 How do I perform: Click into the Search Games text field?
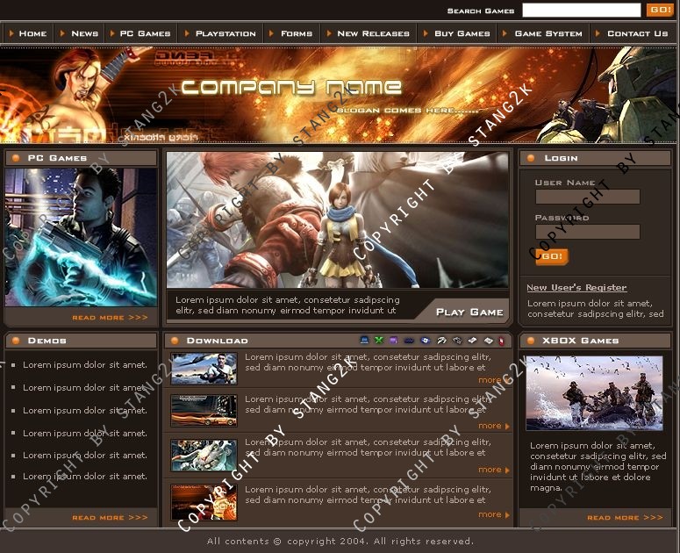pyautogui.click(x=581, y=11)
